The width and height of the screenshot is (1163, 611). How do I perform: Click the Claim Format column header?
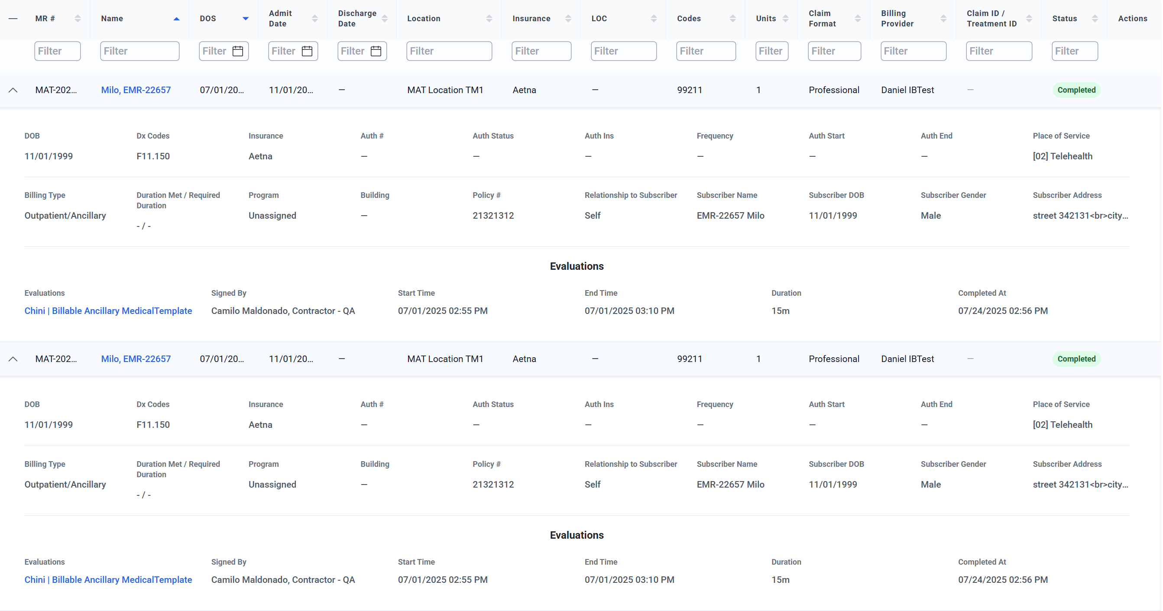822,19
